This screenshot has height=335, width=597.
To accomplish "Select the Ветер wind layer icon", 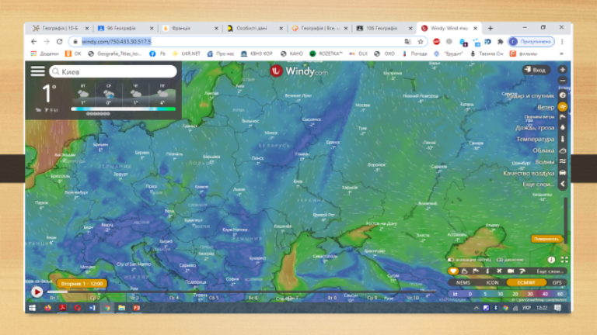I will 563,107.
